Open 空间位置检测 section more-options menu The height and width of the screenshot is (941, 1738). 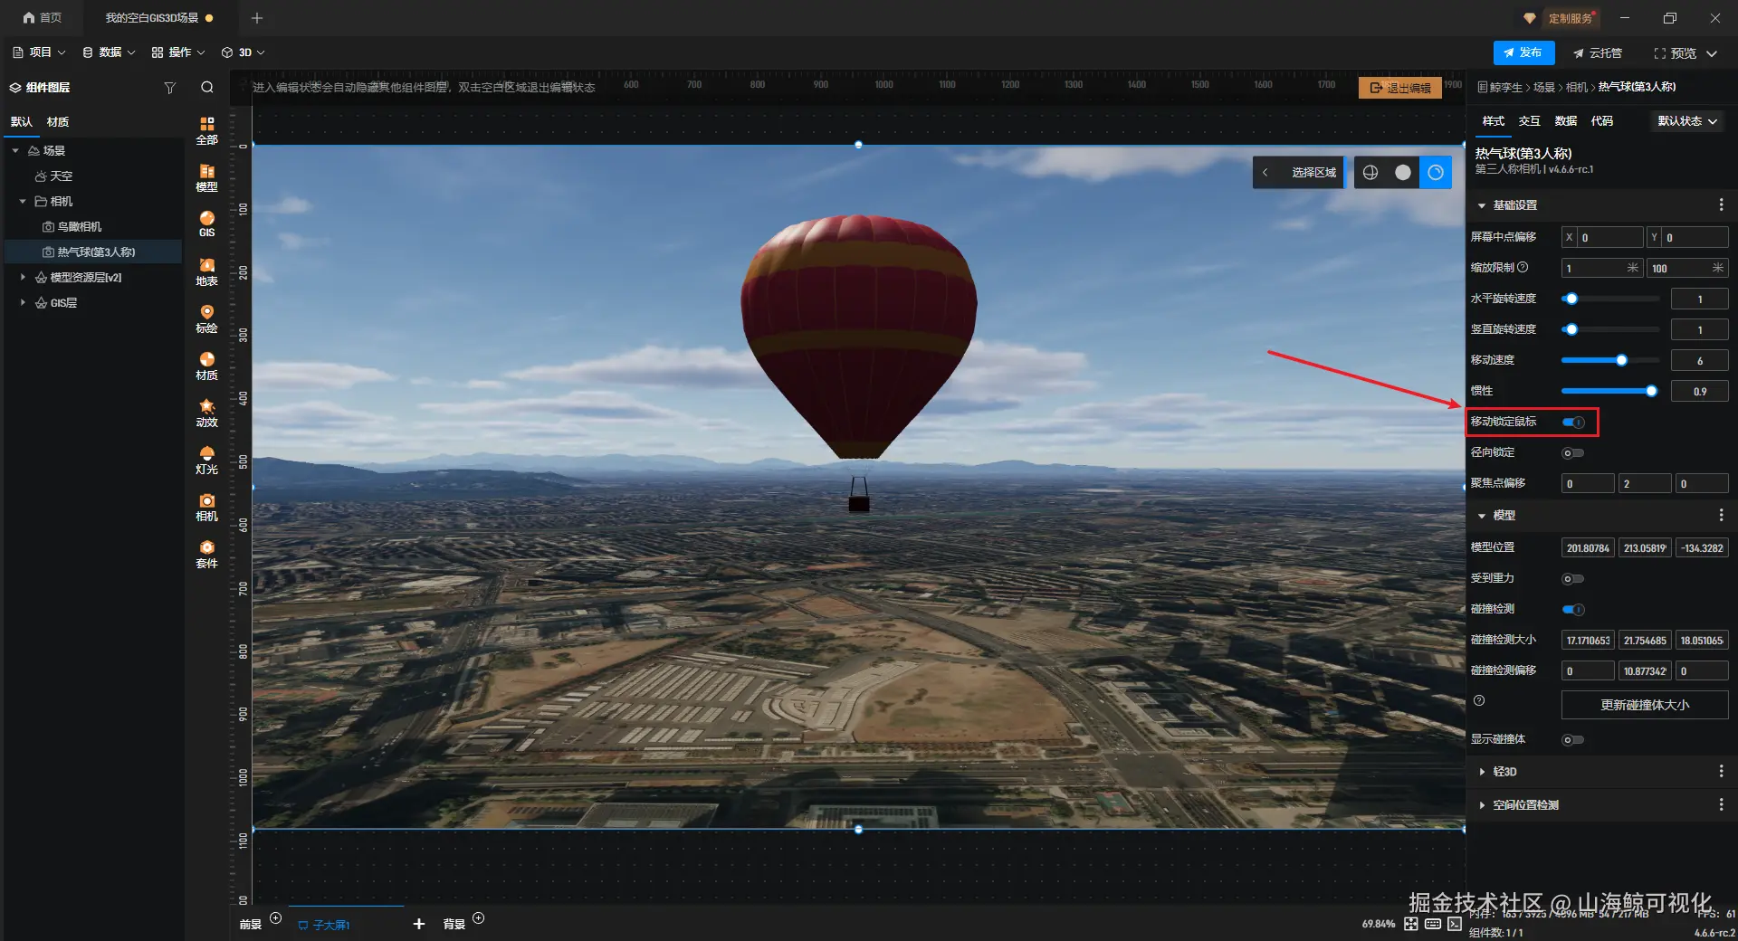pyautogui.click(x=1721, y=804)
